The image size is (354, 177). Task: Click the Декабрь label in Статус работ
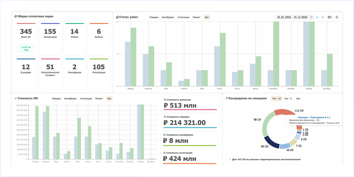coord(327,88)
